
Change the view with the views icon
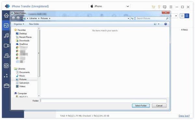[155, 24]
